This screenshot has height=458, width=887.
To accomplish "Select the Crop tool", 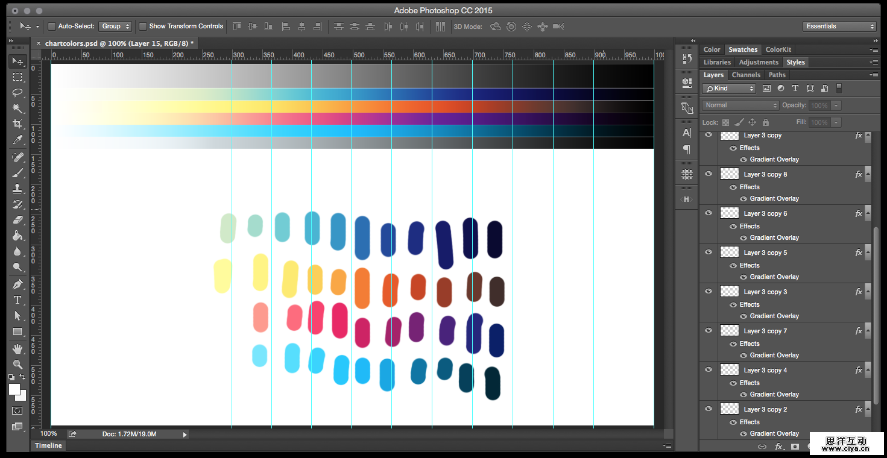I will tap(17, 124).
